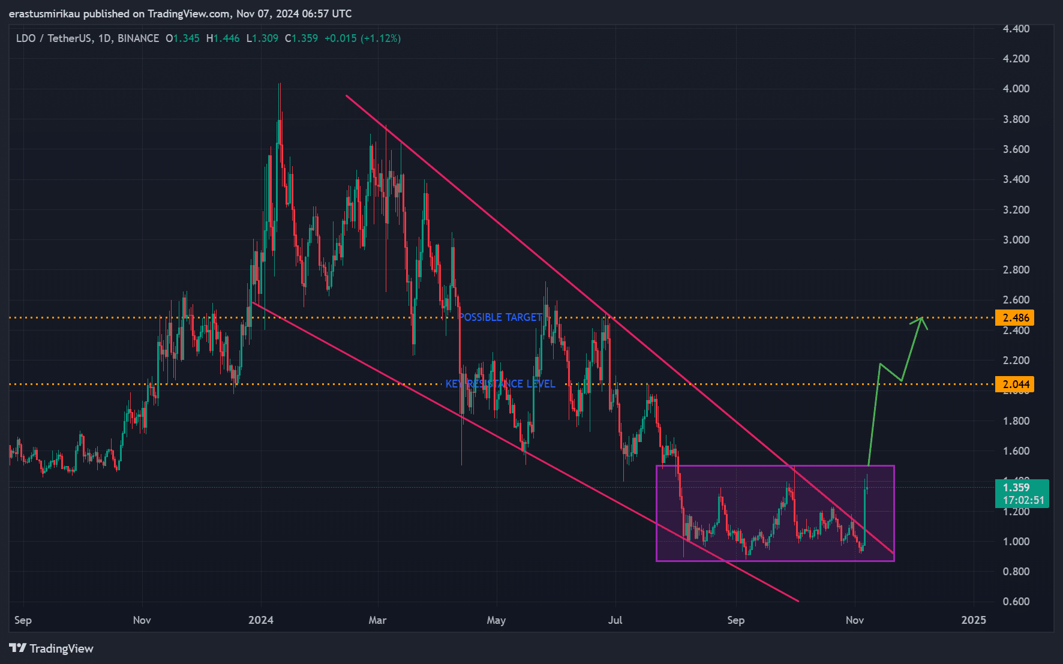Click the Mar label on time axis

pyautogui.click(x=377, y=620)
